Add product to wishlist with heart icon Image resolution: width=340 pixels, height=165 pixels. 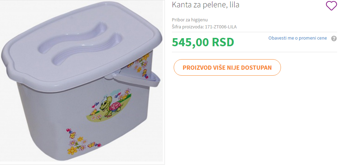point(331,6)
